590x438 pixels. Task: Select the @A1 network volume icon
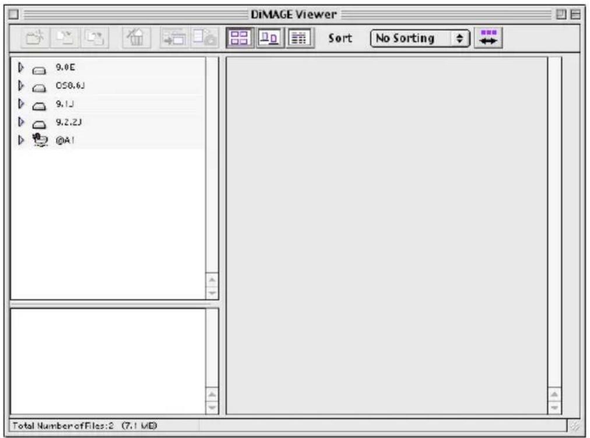coord(40,140)
